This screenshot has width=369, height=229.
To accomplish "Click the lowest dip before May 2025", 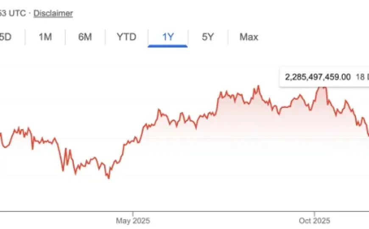I will click(109, 178).
